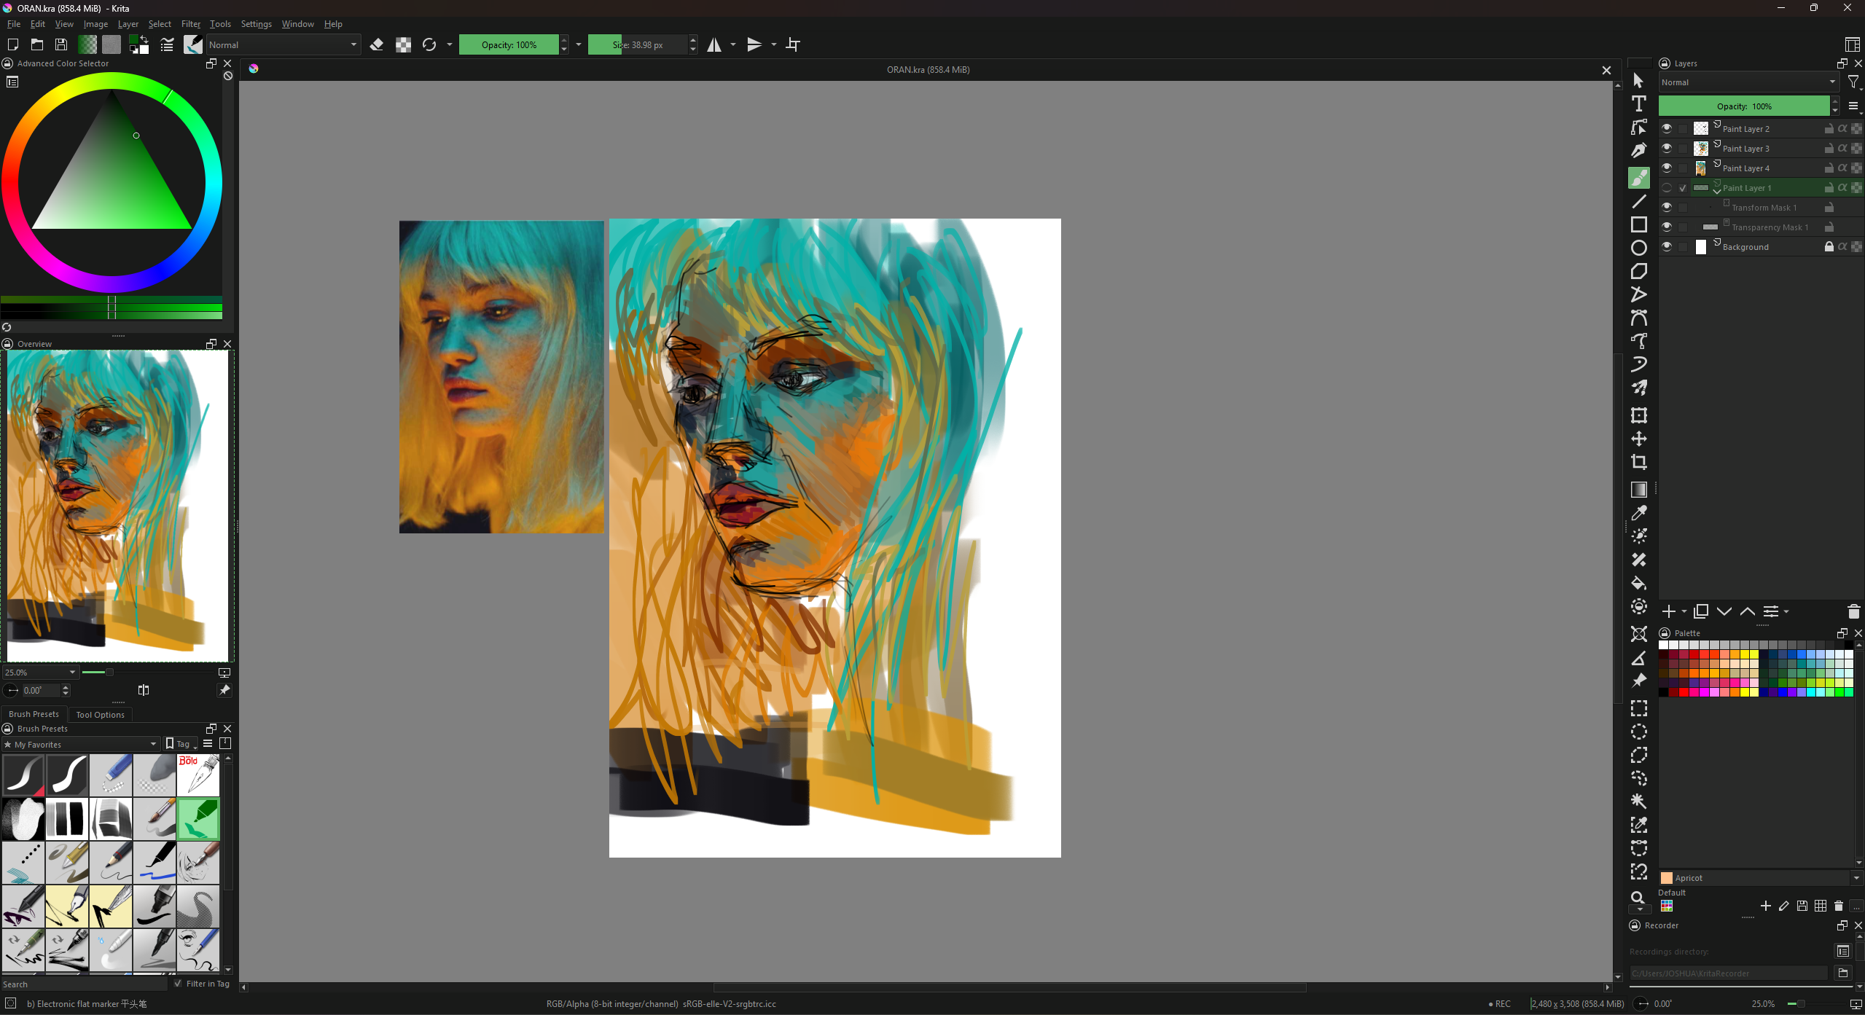This screenshot has height=1015, width=1865.
Task: Open the Settings menu
Action: [x=256, y=24]
